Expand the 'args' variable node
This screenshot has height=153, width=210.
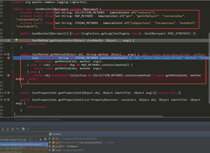tap(50, 150)
